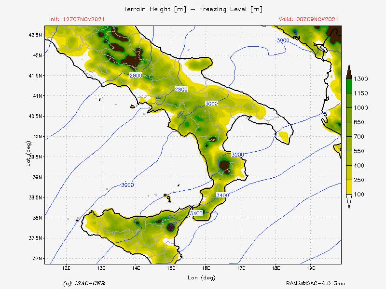This screenshot has height=289, width=386.
Task: Click the 'Terrain Height [m] — Freezing Level [m]' title
Action: 193,9
